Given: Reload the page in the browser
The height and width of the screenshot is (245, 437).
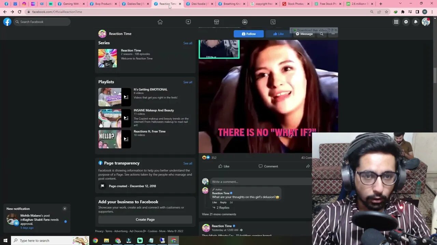Looking at the screenshot, I should (x=19, y=12).
